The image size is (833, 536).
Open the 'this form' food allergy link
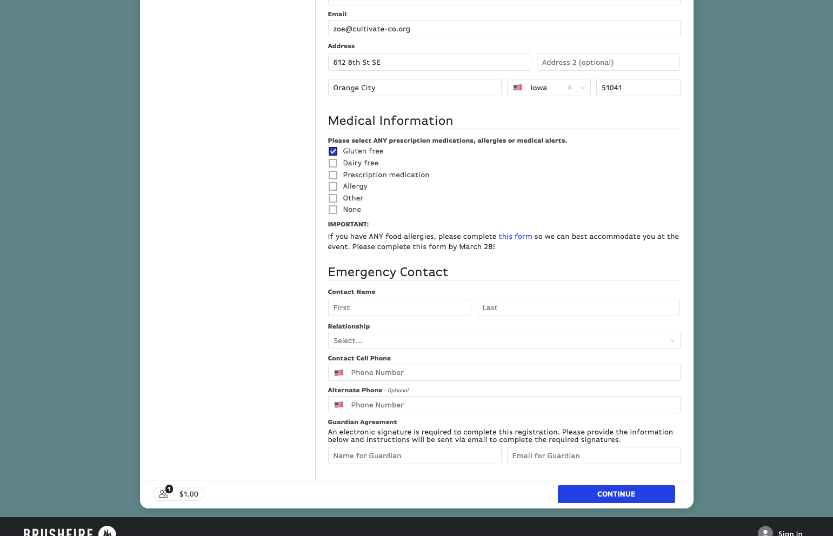pyautogui.click(x=515, y=237)
